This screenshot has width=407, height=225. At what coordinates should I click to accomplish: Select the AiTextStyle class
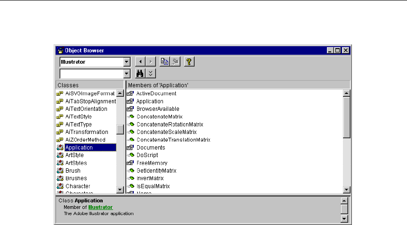click(78, 117)
